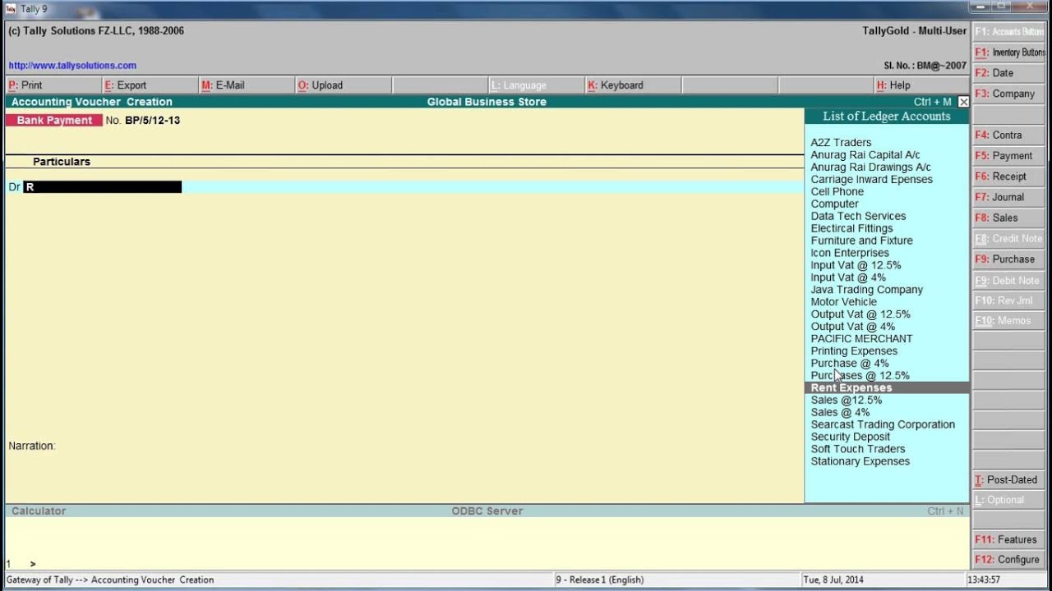Viewport: 1052px width, 591px height.
Task: Select Purchase @ 4% ledger
Action: [x=849, y=364]
